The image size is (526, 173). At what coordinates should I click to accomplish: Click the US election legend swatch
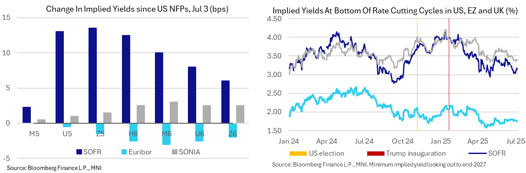(x=298, y=154)
